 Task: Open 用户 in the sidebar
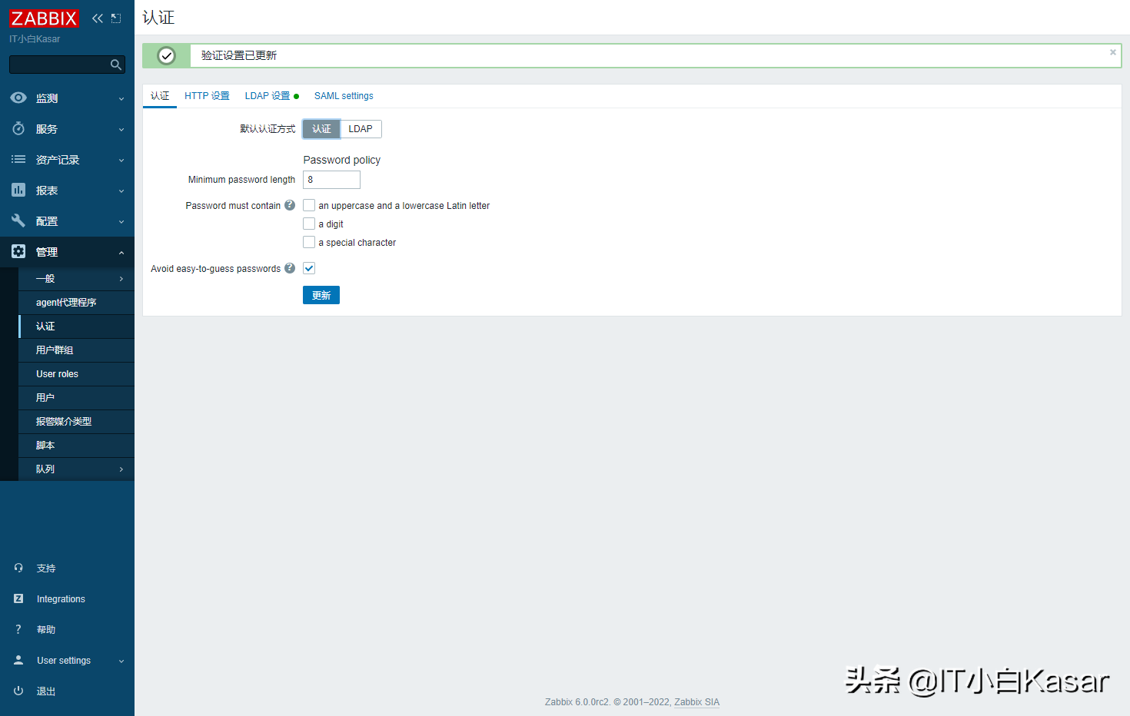(76, 398)
